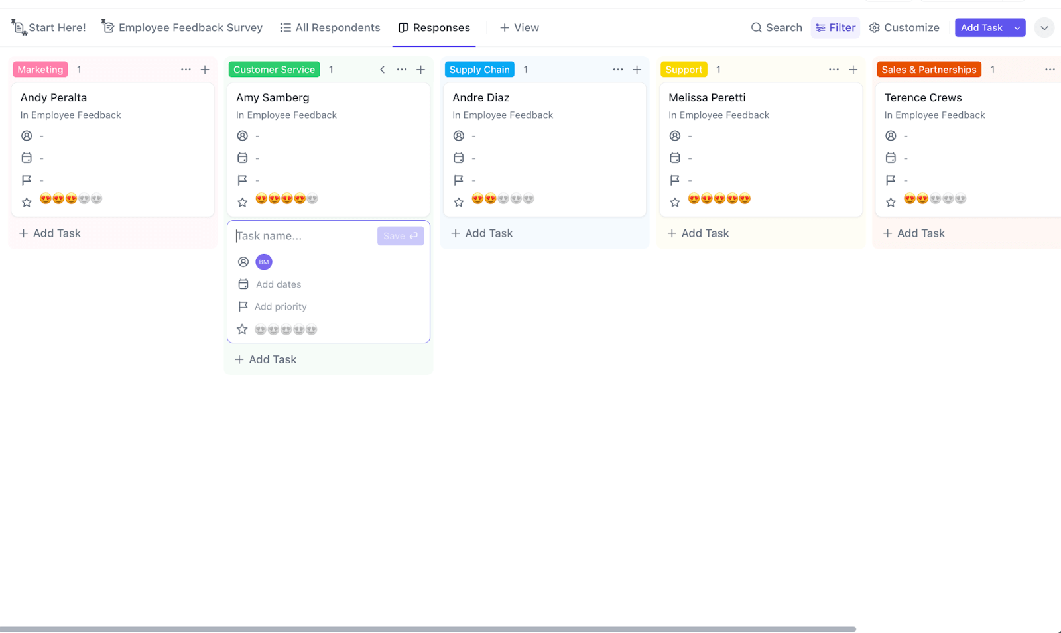Image resolution: width=1061 pixels, height=633 pixels.
Task: Click Add priority in new task form
Action: [281, 306]
